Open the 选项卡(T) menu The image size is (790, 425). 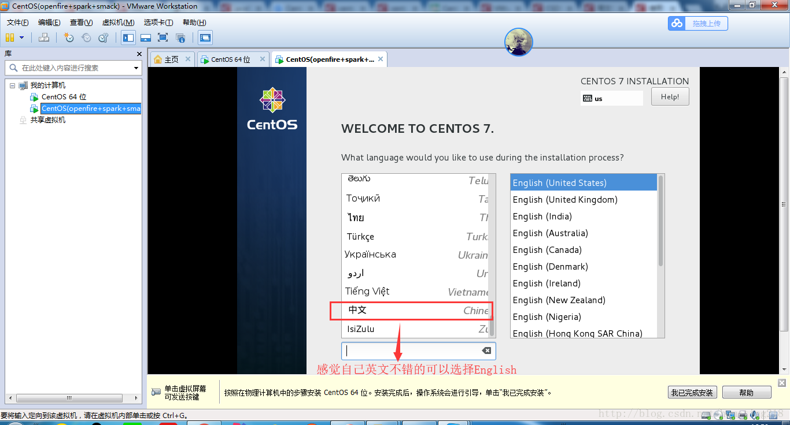pos(158,23)
